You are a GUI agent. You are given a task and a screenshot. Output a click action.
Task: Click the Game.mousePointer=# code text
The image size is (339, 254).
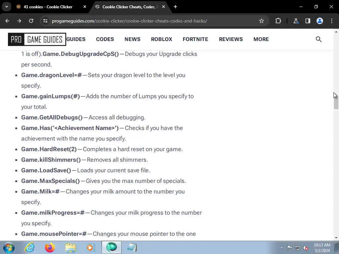(54, 234)
